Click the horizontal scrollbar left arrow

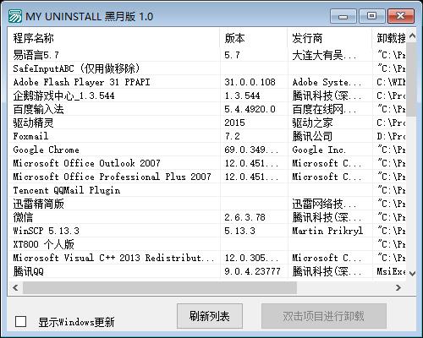[x=15, y=287]
